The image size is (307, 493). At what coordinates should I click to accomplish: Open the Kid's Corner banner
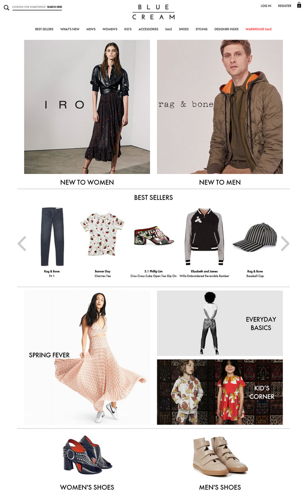(220, 392)
